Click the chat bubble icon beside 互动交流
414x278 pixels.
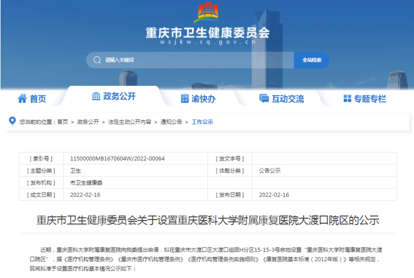click(264, 98)
